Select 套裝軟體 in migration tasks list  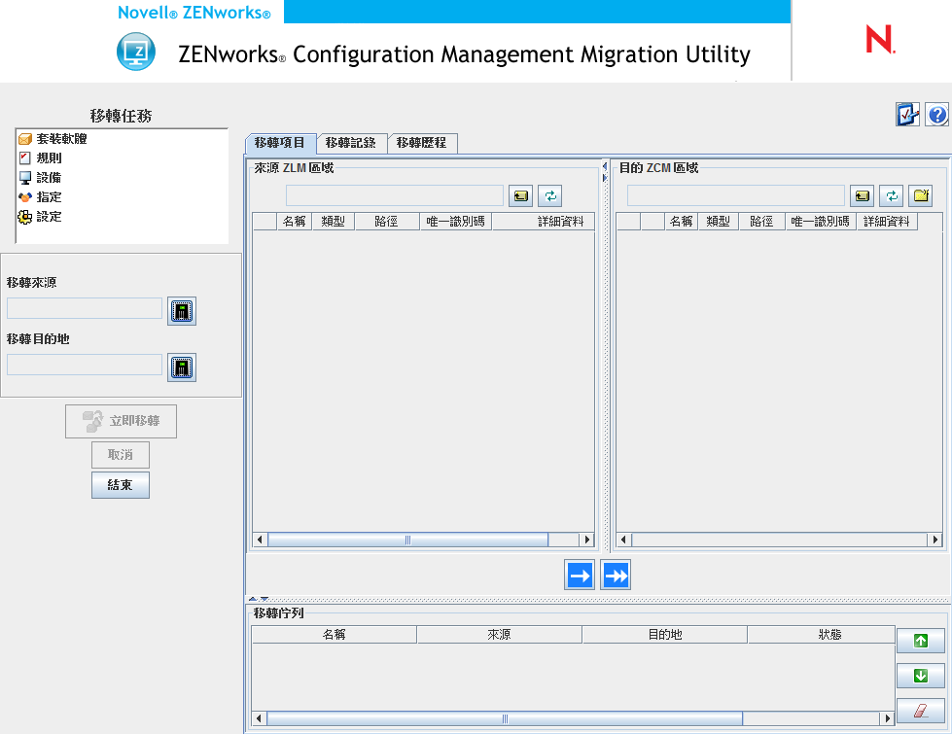tap(61, 138)
